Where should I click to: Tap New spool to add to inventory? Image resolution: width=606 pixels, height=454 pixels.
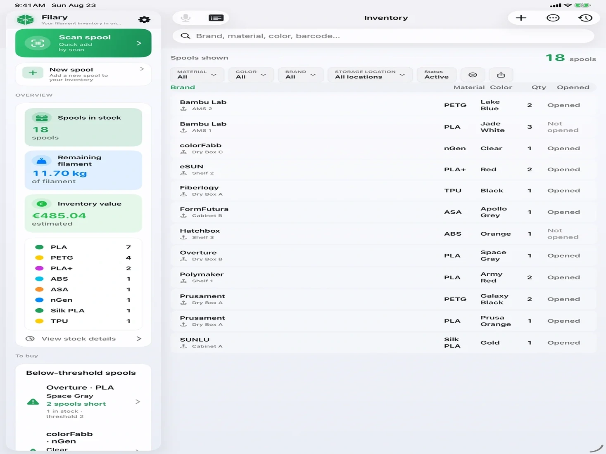[x=83, y=74]
